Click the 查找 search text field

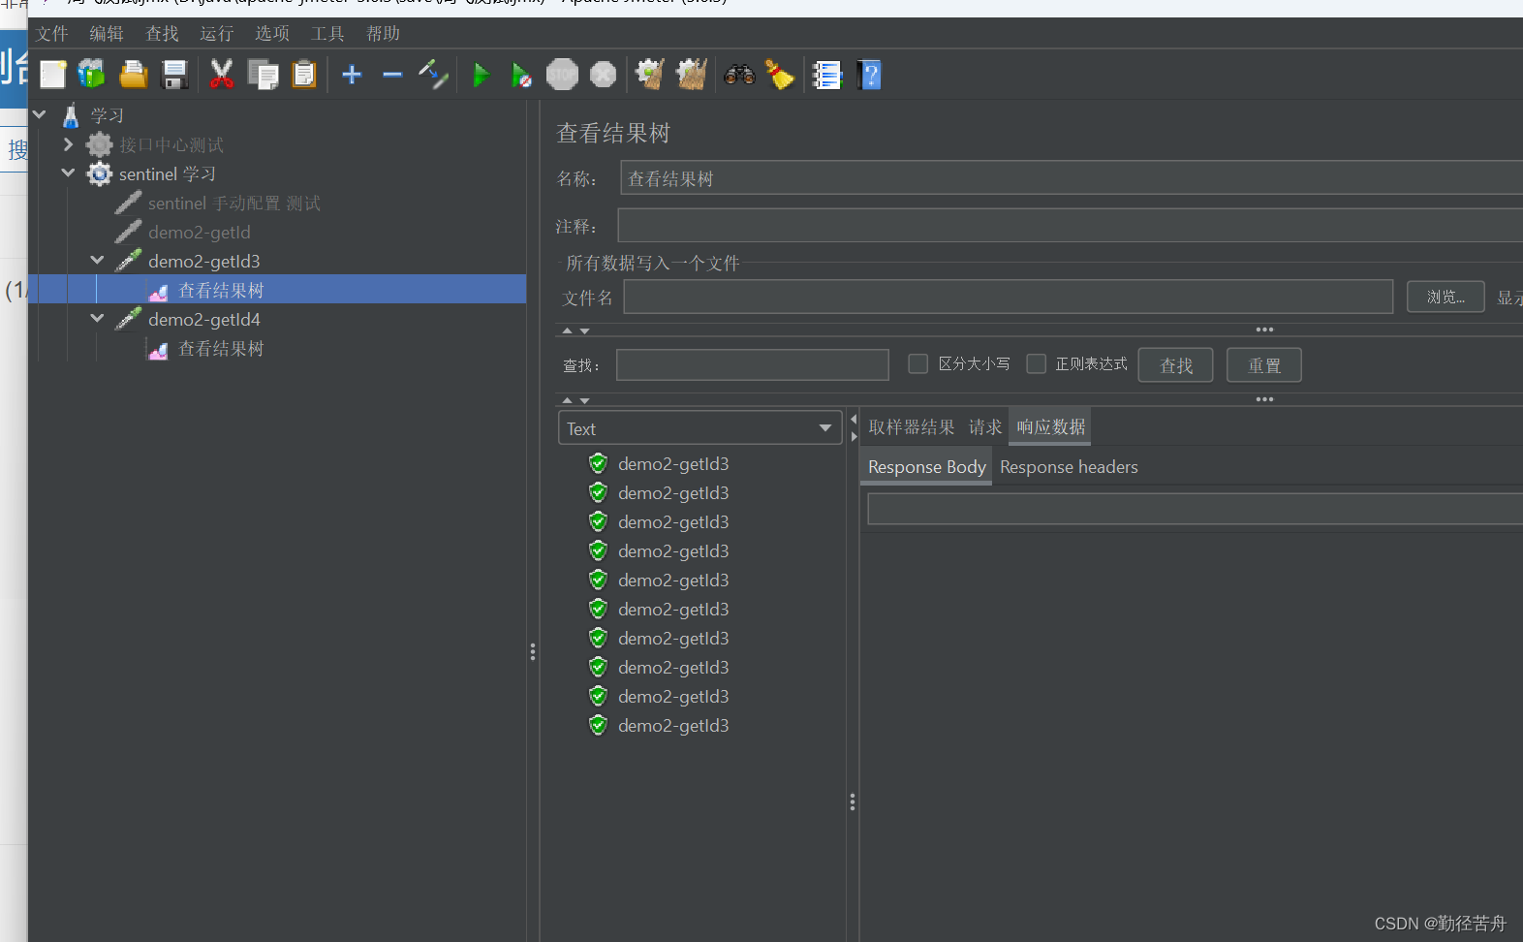[x=753, y=364]
